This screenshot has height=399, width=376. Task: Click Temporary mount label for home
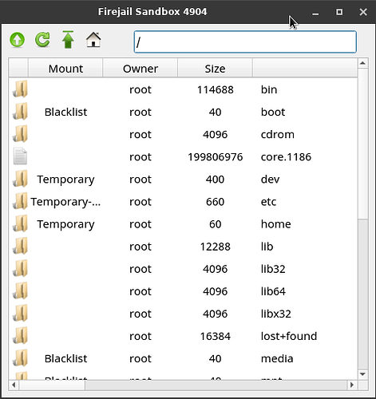(65, 224)
